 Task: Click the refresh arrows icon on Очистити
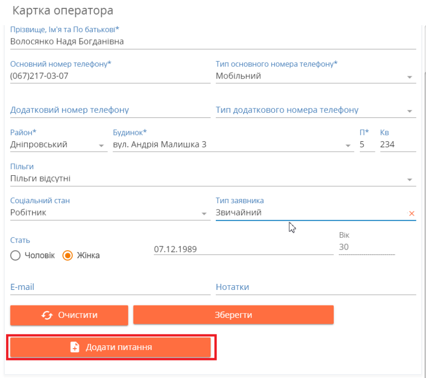pyautogui.click(x=47, y=315)
